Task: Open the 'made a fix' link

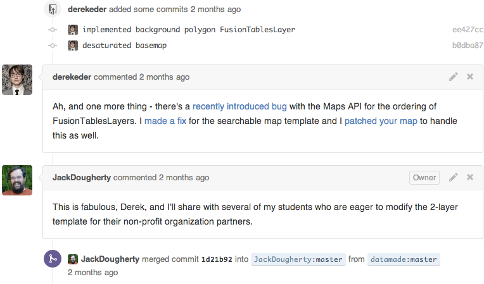Action: click(165, 121)
